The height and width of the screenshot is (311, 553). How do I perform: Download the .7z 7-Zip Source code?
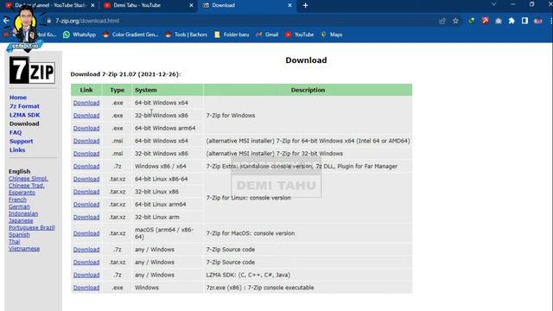click(x=86, y=250)
